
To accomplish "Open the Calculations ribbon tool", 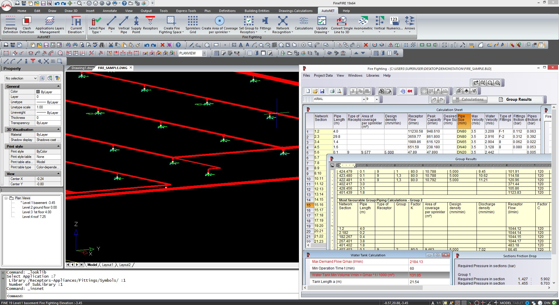I will coord(304,23).
